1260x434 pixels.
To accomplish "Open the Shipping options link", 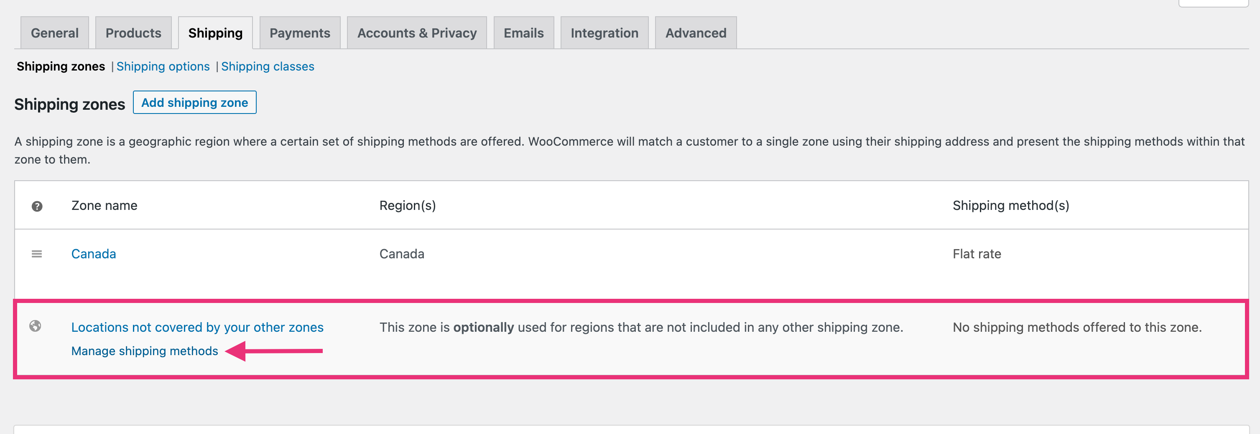I will [163, 66].
